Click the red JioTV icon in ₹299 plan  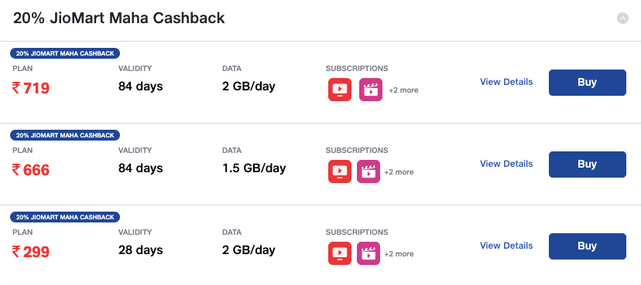340,253
